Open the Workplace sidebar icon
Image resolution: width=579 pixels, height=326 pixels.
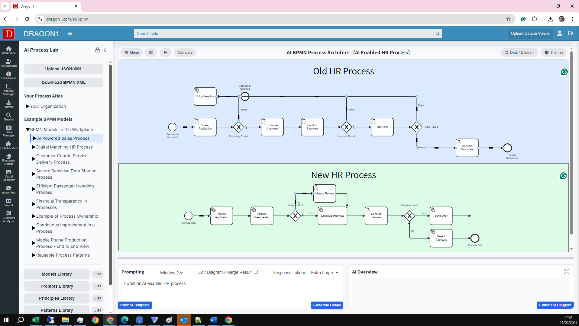tap(9, 50)
